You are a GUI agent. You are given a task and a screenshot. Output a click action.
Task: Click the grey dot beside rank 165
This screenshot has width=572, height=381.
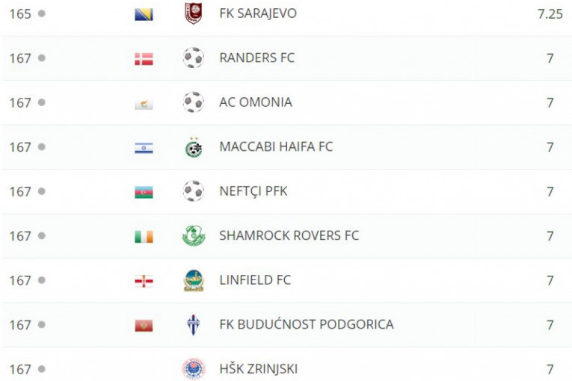[42, 13]
